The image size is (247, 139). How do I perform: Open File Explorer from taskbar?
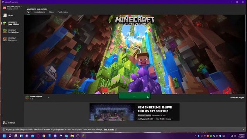click(72, 136)
